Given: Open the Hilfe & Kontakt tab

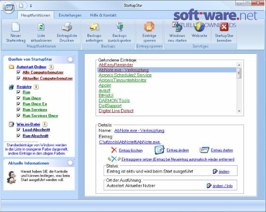Looking at the screenshot, I should pyautogui.click(x=103, y=15).
